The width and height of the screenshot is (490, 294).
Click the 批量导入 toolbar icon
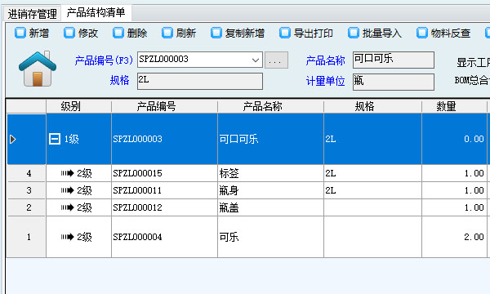pyautogui.click(x=354, y=33)
